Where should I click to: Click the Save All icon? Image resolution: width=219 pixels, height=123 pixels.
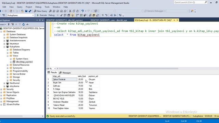pyautogui.click(x=30, y=11)
